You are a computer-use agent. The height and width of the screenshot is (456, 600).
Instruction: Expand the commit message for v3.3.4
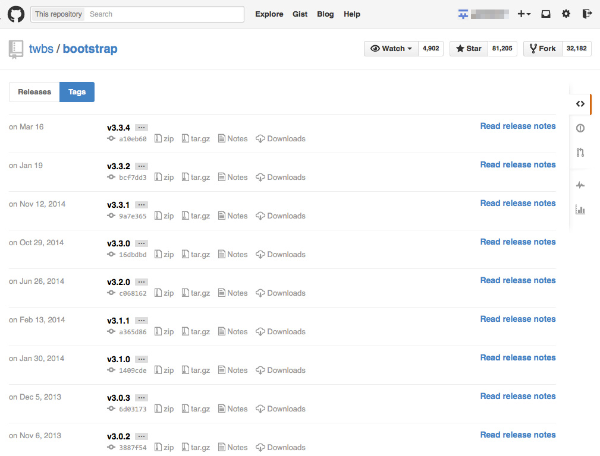click(x=142, y=127)
